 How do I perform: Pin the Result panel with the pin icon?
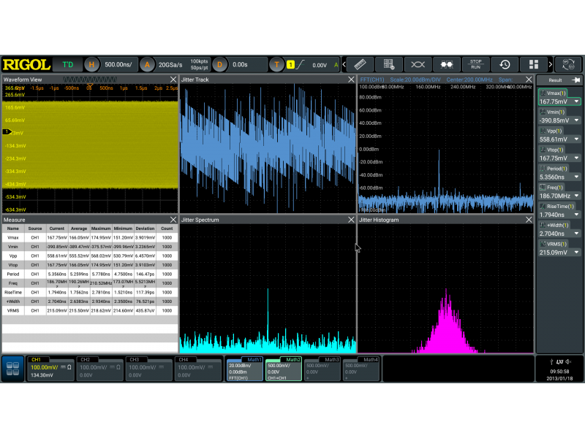coord(575,80)
